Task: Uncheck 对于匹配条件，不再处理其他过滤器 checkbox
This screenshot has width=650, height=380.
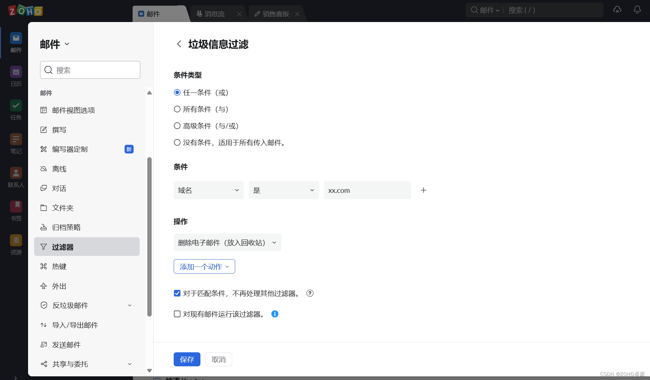Action: point(177,293)
